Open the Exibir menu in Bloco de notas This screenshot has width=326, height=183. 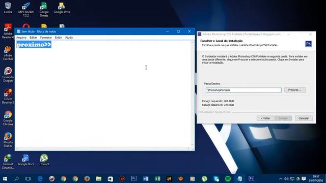59,38
